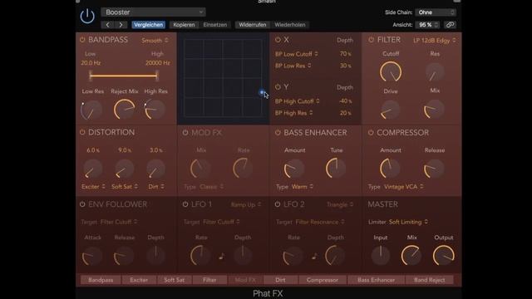Image resolution: width=532 pixels, height=299 pixels.
Task: Toggle the Distortion section power
Action: [82, 132]
